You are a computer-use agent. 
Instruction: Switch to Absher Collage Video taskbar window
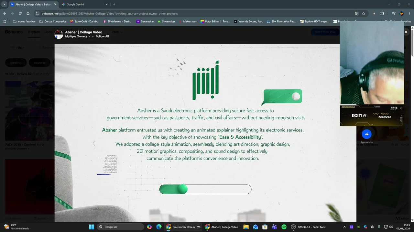pos(222,227)
